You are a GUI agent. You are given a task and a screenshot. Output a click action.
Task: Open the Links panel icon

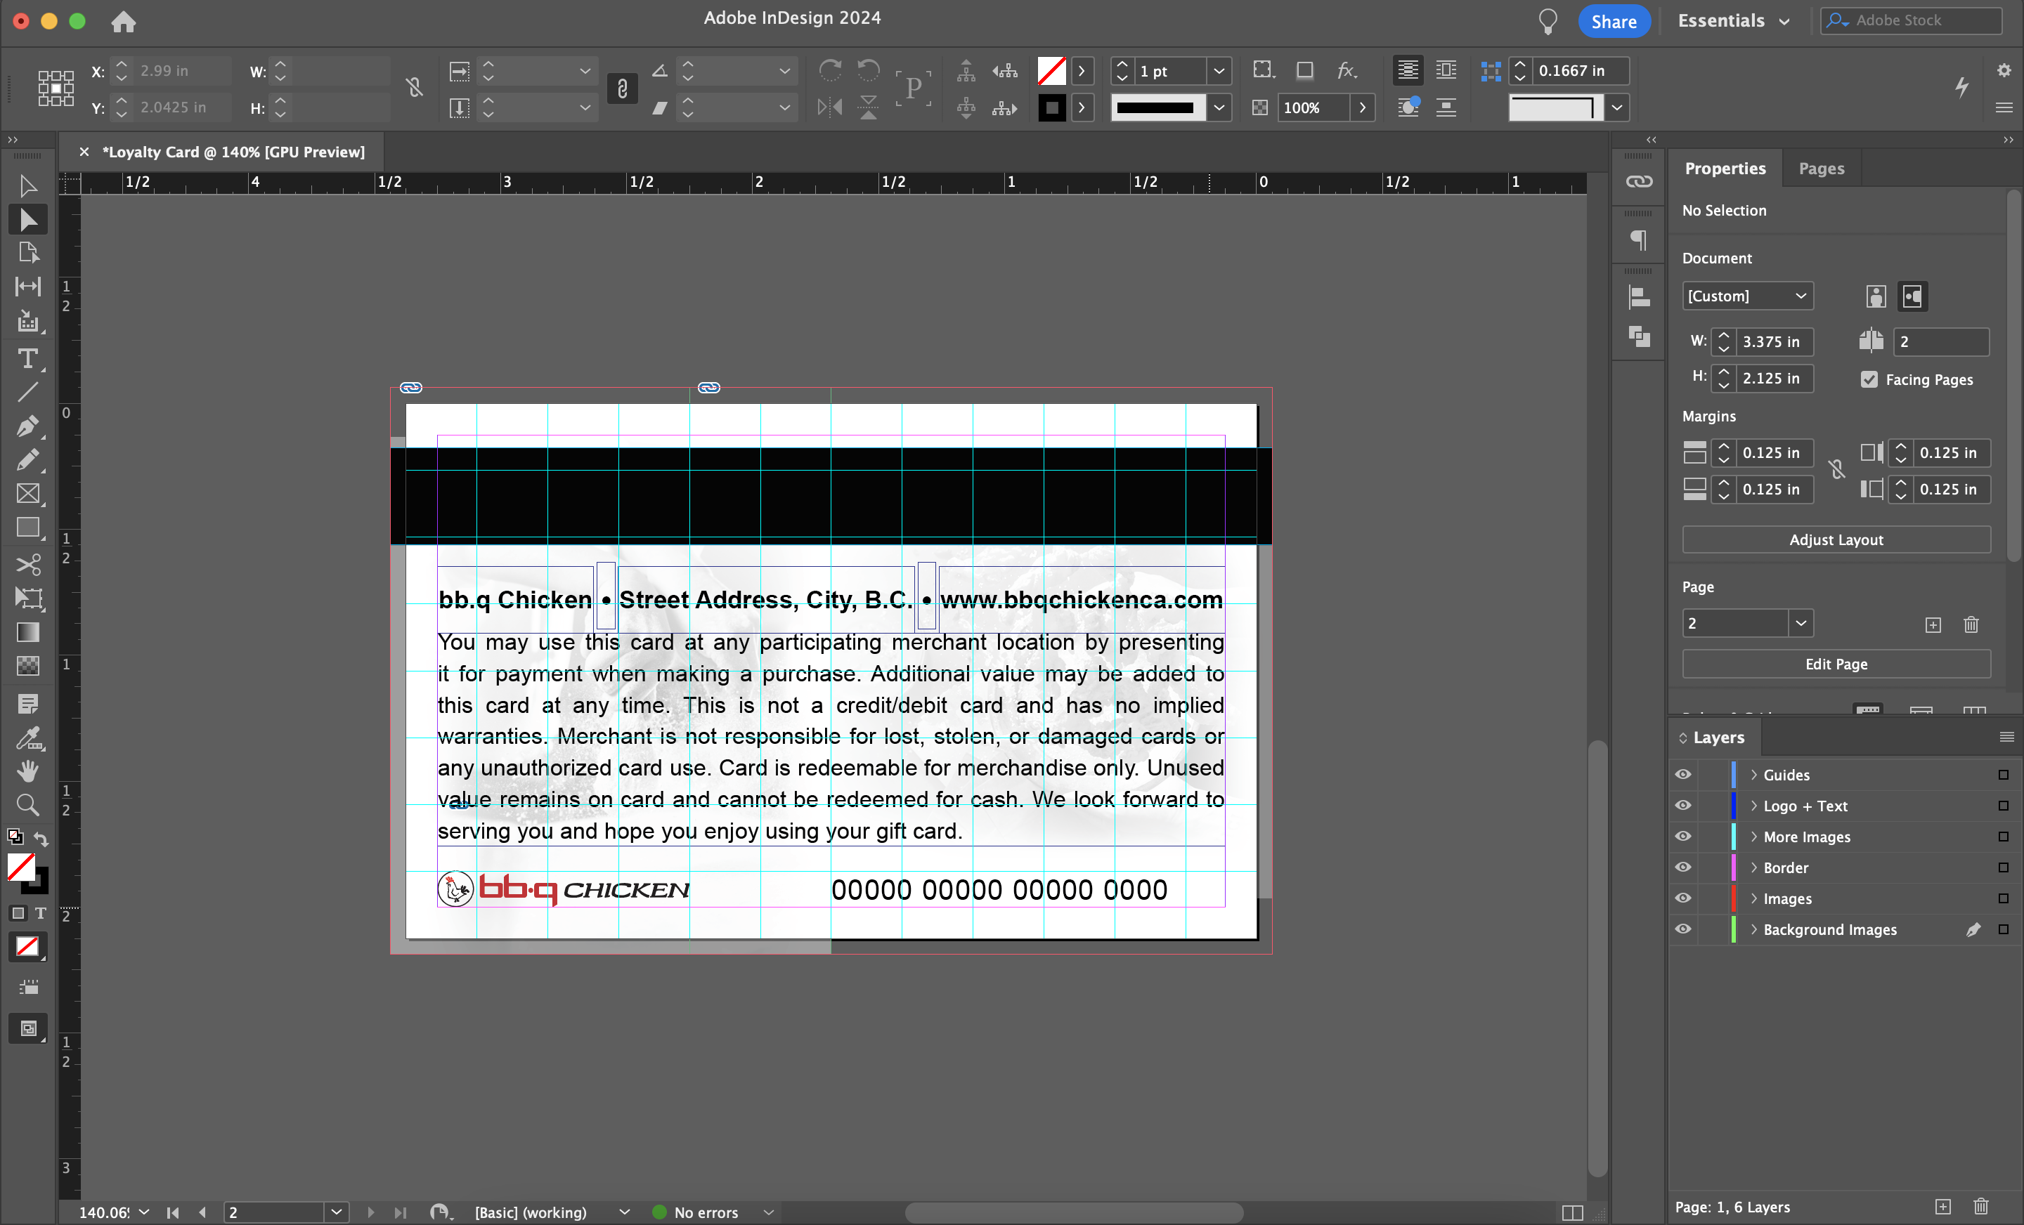tap(1639, 181)
